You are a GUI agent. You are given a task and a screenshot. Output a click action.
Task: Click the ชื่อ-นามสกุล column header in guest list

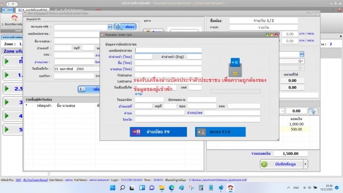(x=66, y=105)
